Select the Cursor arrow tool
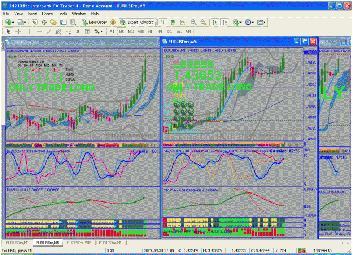Viewport: 353px width, 255px height. pos(8,32)
